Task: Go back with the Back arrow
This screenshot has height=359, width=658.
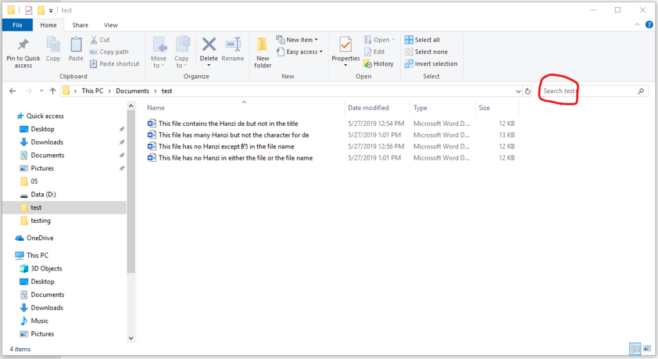Action: pos(13,91)
